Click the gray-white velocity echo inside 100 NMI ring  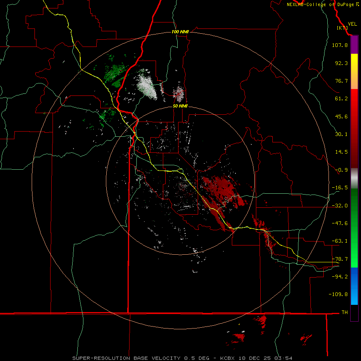coord(146,85)
